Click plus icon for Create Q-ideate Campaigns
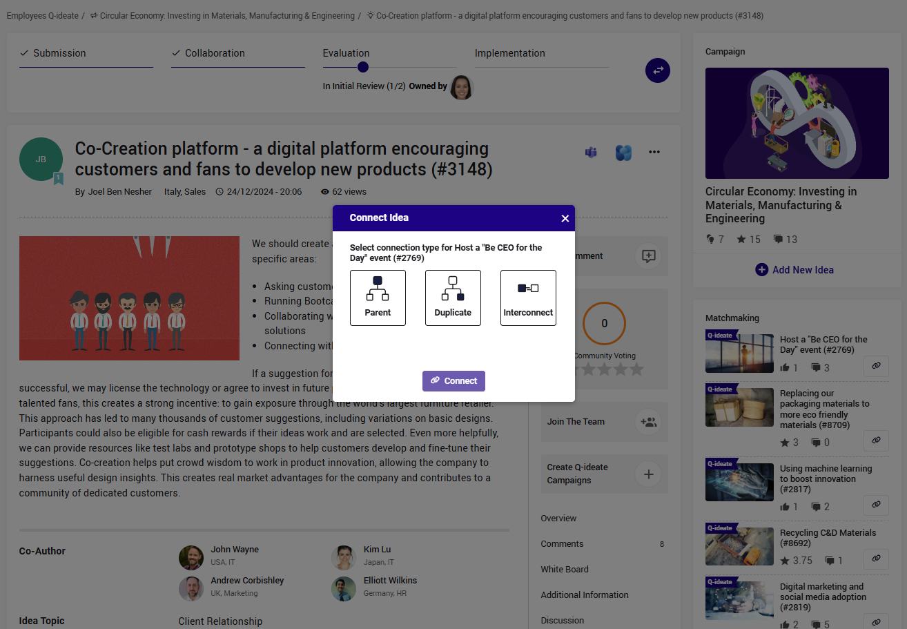This screenshot has height=629, width=907. pos(648,474)
